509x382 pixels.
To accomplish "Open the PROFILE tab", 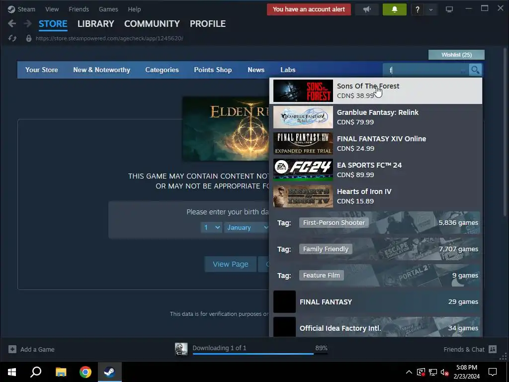I will tap(208, 24).
